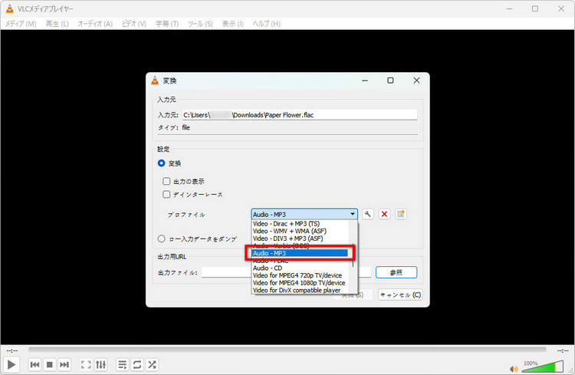Click the playback seek bar
The height and width of the screenshot is (375, 575).
(287, 350)
